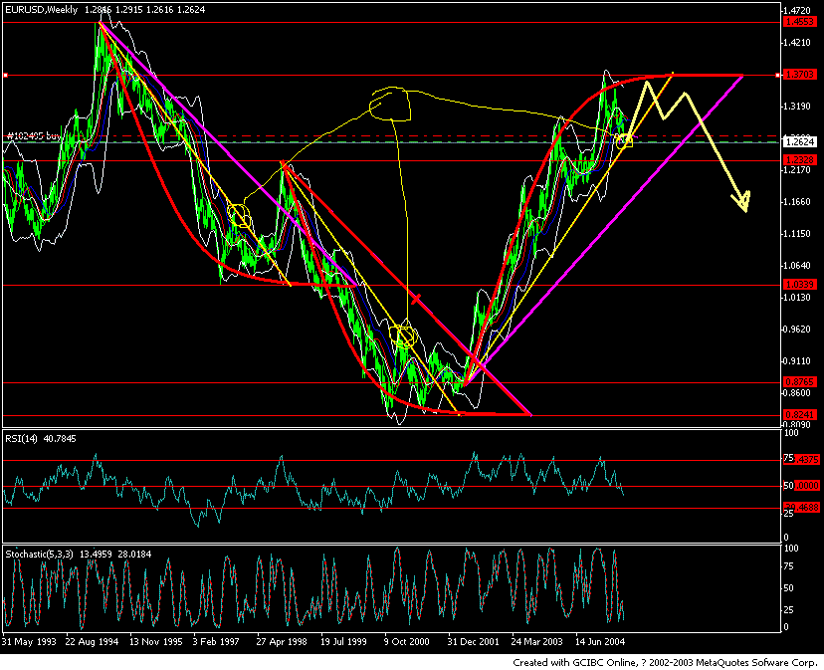Image resolution: width=824 pixels, height=670 pixels.
Task: Select the 1.0339 red price label
Action: (799, 285)
